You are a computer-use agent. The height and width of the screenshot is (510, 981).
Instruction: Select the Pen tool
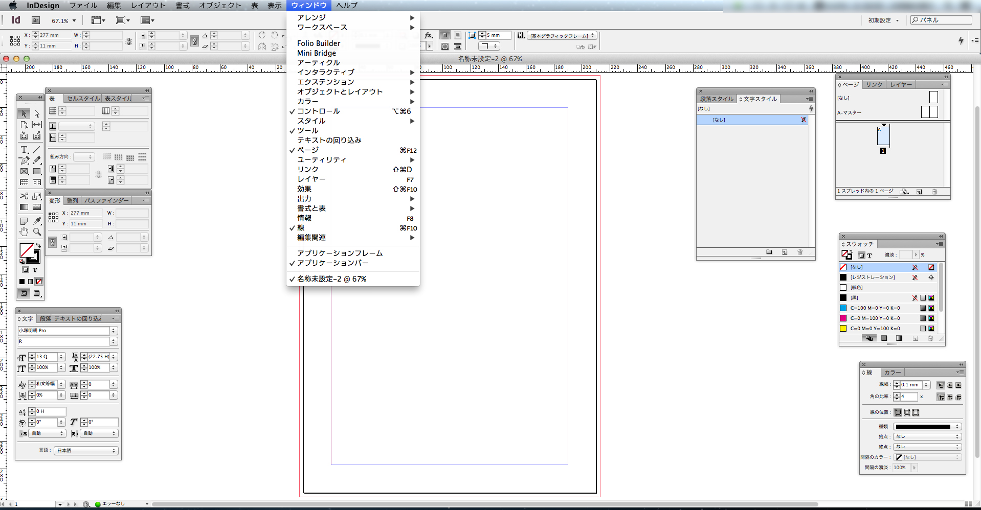pos(24,160)
